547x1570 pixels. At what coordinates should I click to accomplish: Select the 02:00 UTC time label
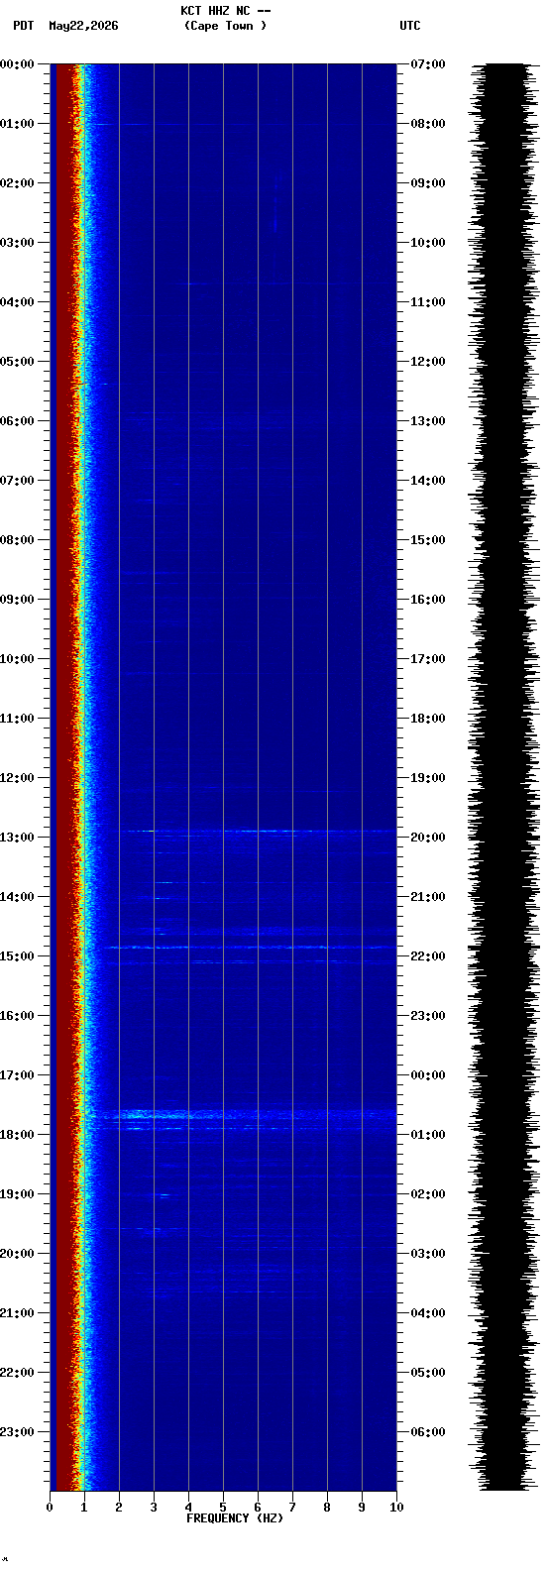point(428,1194)
